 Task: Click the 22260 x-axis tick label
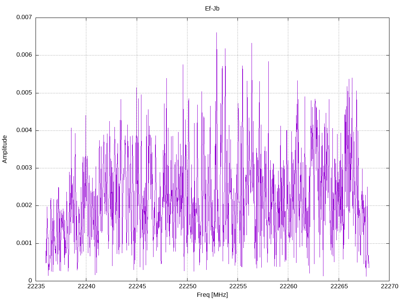tap(288, 286)
